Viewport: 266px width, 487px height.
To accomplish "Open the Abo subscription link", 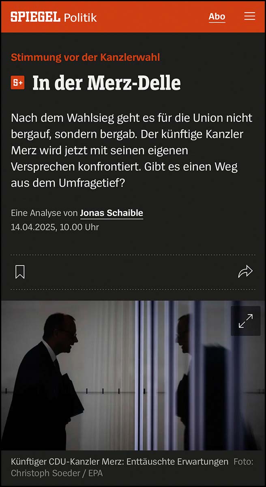I will tap(217, 17).
